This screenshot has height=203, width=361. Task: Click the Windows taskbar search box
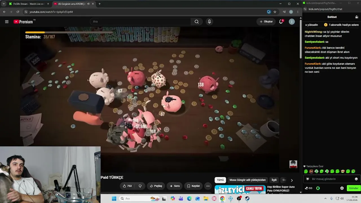point(139,198)
